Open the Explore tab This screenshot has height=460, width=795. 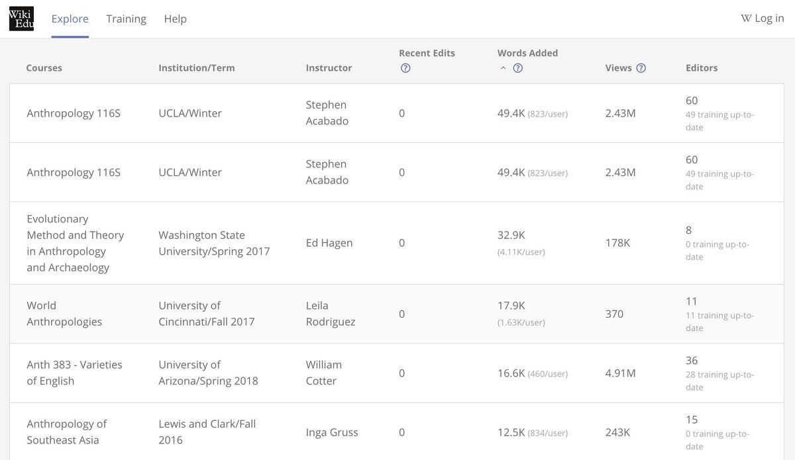(x=70, y=19)
